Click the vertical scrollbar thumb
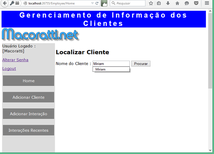The image size is (214, 154). click(210, 51)
